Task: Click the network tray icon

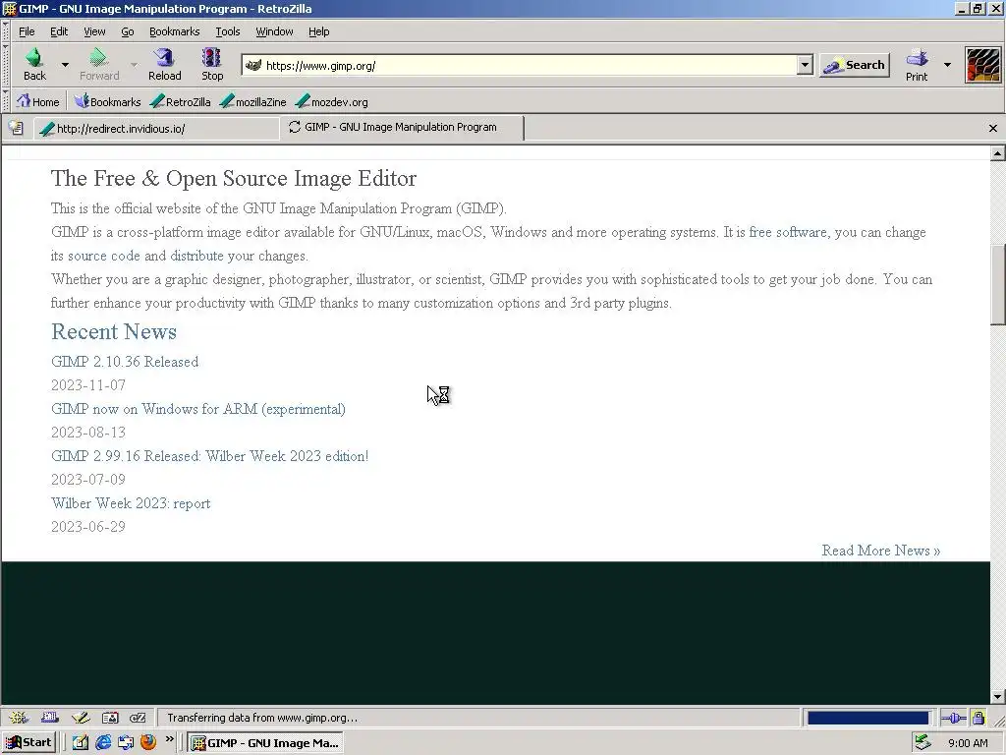Action: point(922,743)
